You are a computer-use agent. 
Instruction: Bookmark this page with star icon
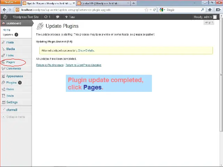[x=146, y=10]
